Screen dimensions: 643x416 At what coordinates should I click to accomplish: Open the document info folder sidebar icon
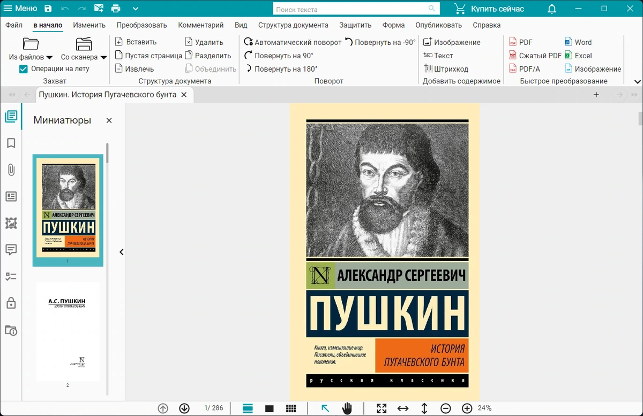click(x=11, y=330)
